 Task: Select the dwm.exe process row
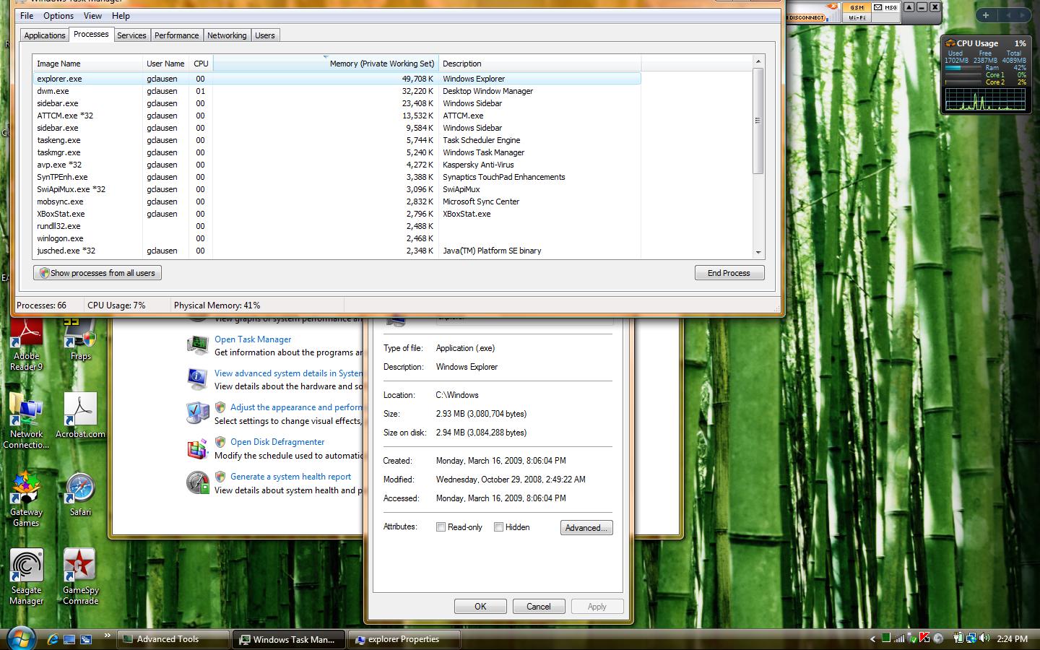point(337,91)
